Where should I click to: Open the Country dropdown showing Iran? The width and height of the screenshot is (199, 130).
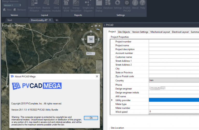[x=174, y=81]
